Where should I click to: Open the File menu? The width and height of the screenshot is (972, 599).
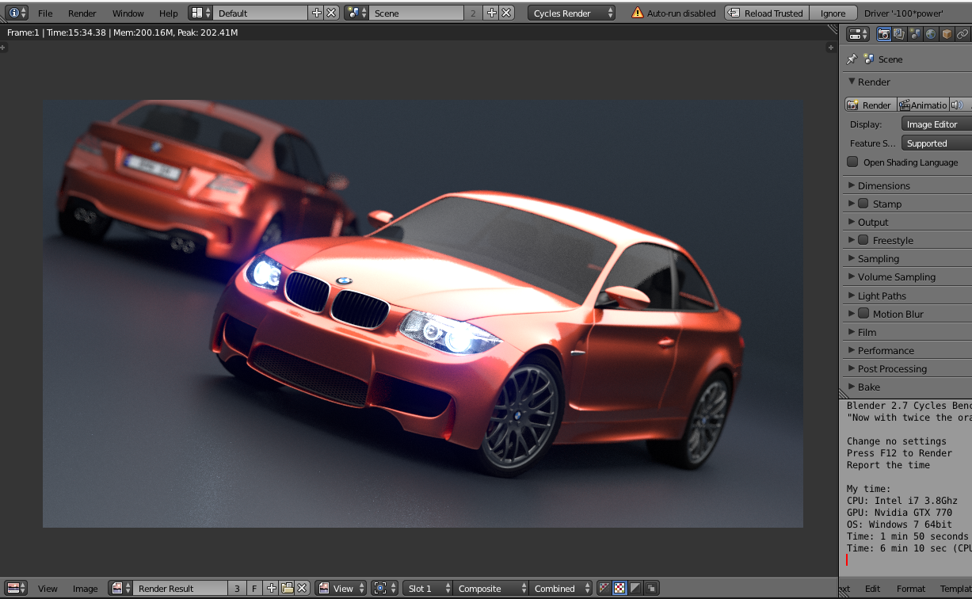tap(45, 13)
